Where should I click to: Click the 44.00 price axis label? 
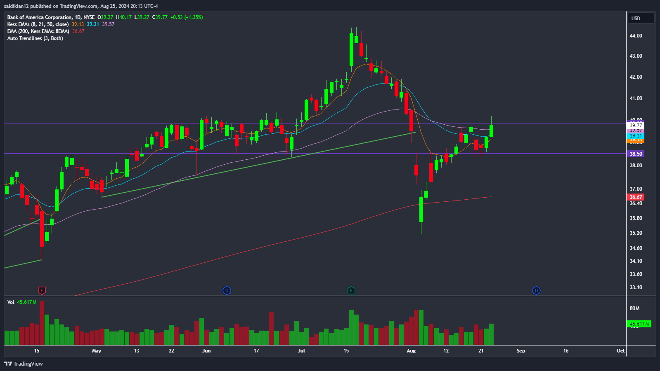636,36
